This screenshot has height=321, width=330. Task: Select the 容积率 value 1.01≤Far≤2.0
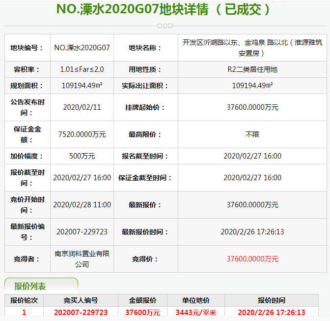point(82,69)
